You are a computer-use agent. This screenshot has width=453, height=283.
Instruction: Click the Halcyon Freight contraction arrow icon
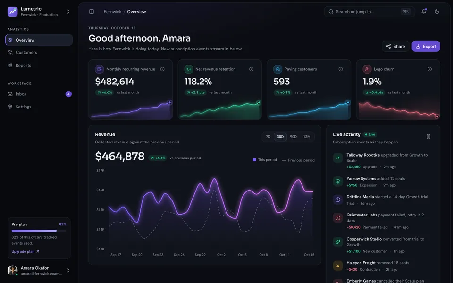[338, 266]
